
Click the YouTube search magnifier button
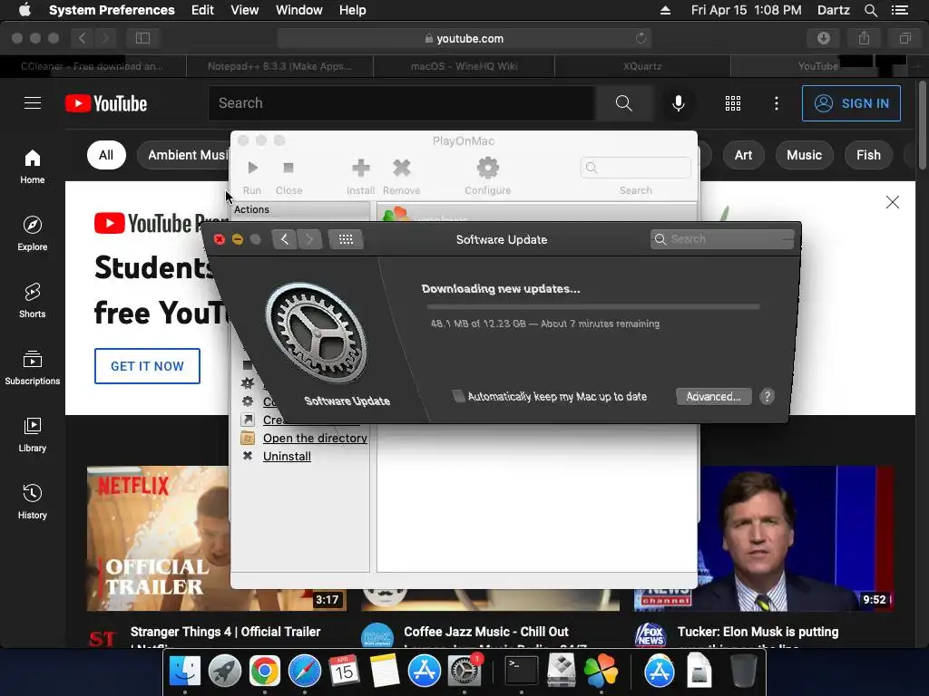[624, 103]
